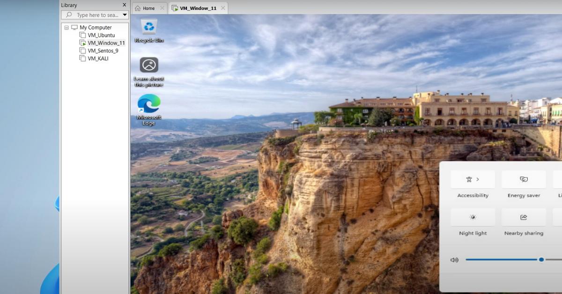Click the VM_Ubuntu virtual machine icon

[82, 35]
